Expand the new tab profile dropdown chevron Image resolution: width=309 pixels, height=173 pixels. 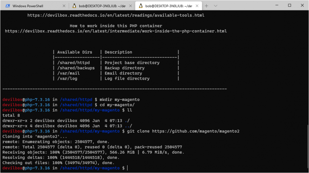pyautogui.click(x=216, y=6)
